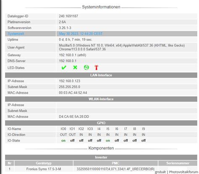Select DNS-Server value 192.168.0.1
Screen dimensions: 199x174
(68, 61)
